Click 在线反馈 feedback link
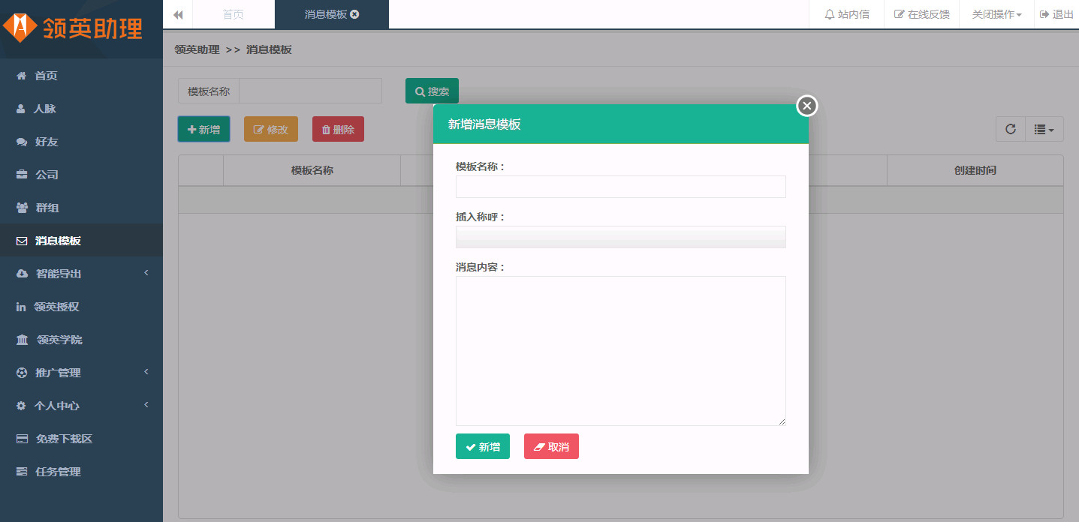Screen dimensions: 1079x522 click(x=921, y=14)
